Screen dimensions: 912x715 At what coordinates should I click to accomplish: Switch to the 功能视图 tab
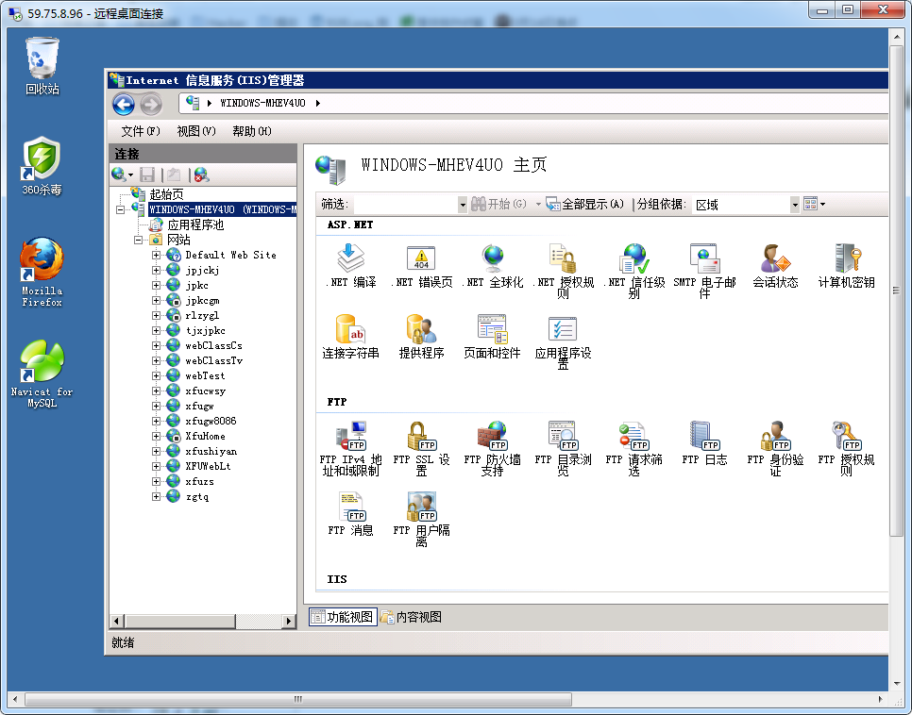tap(343, 617)
